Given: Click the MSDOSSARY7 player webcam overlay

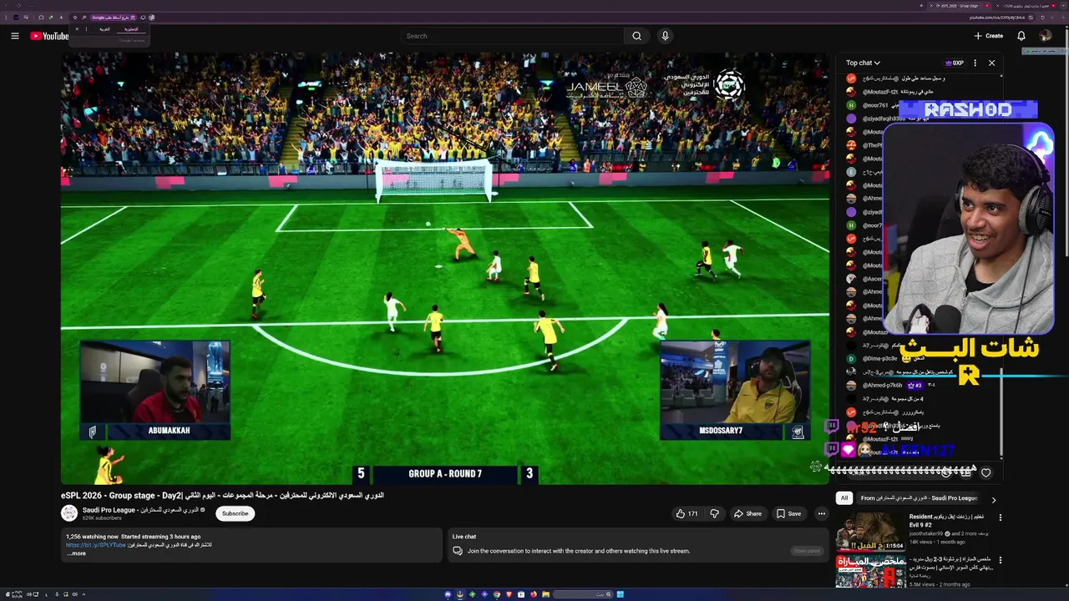Looking at the screenshot, I should point(734,390).
